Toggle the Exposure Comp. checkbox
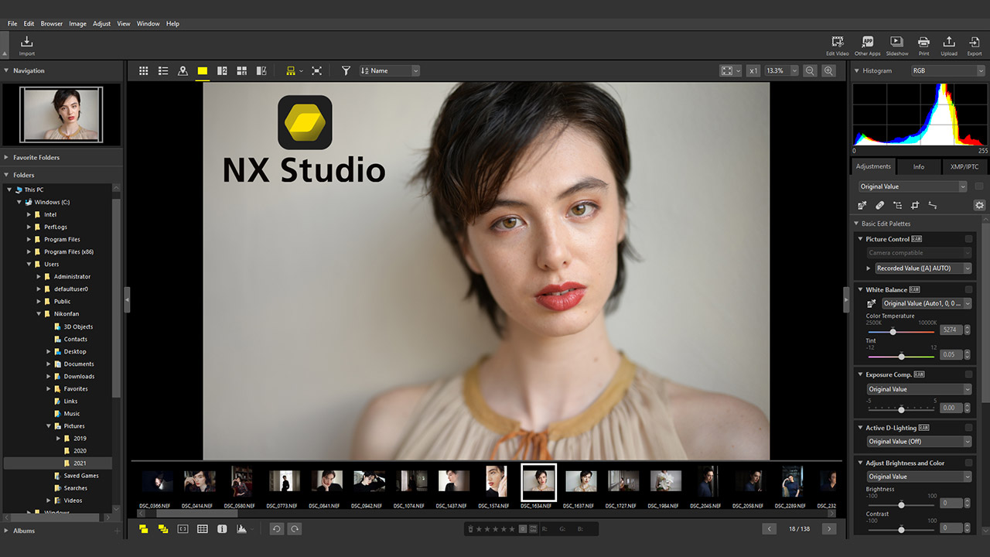This screenshot has width=990, height=557. 968,374
